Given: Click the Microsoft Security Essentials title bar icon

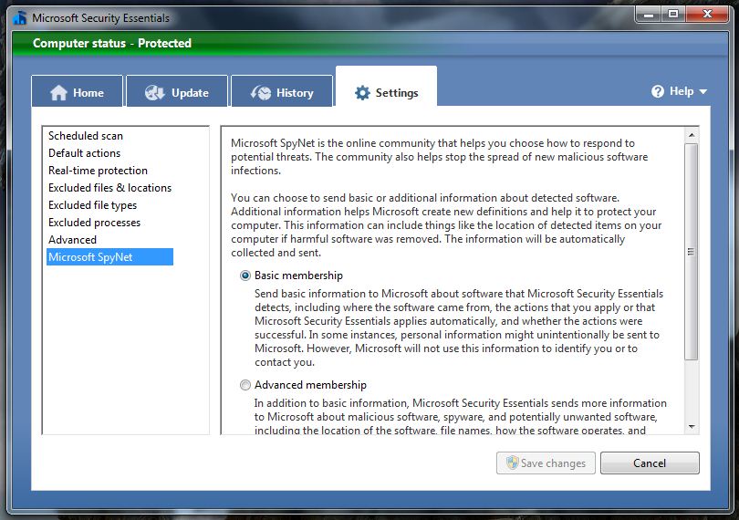Looking at the screenshot, I should point(20,18).
